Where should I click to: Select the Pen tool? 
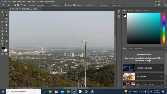tap(7, 34)
